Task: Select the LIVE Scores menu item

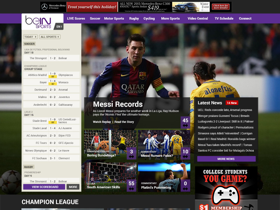Action: [76, 18]
